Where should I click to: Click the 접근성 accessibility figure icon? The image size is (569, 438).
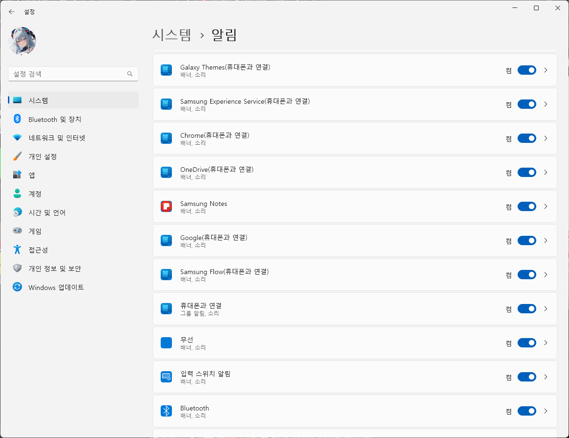[17, 249]
